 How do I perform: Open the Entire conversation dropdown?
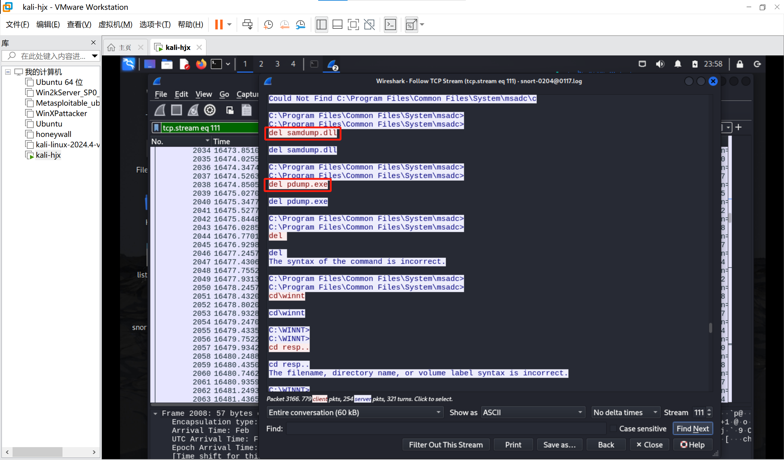click(x=355, y=413)
